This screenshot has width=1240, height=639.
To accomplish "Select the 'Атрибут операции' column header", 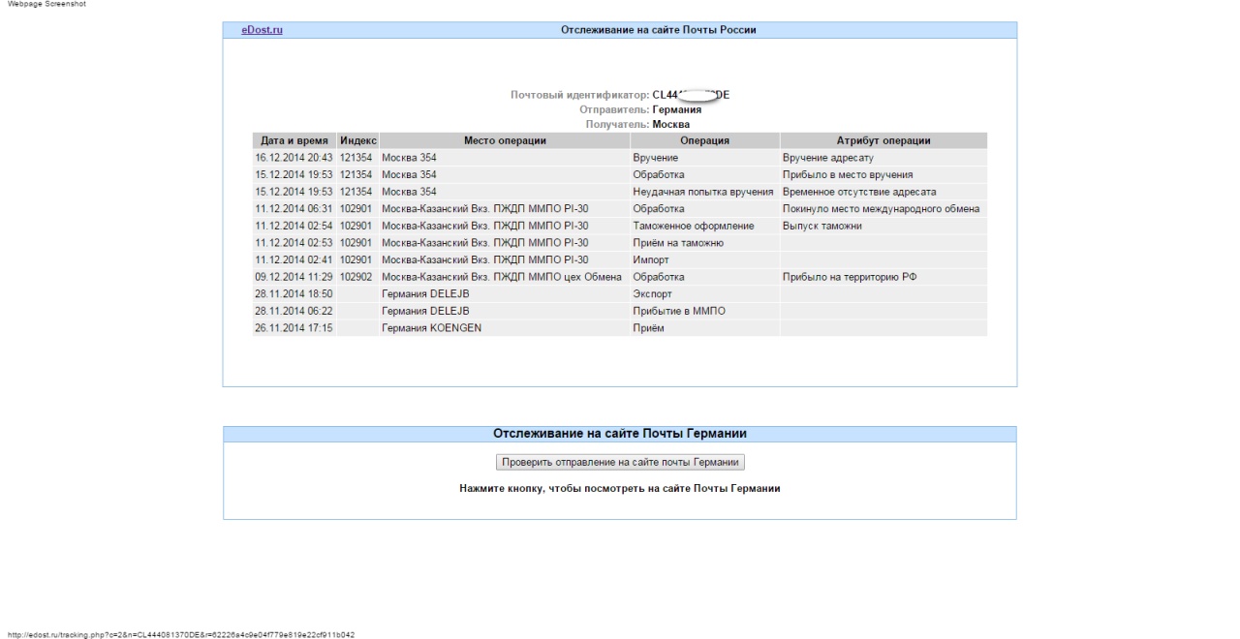I will 883,140.
